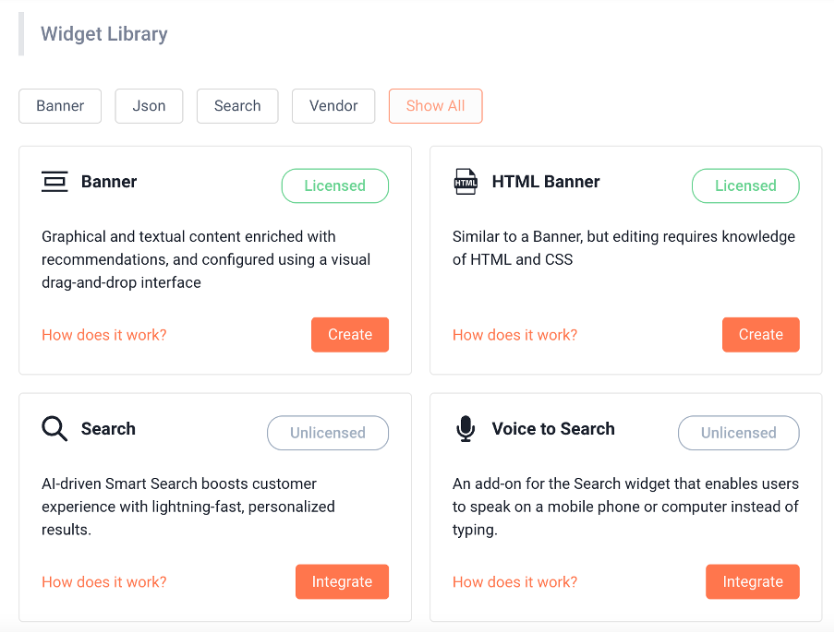Click the microphone icon on Voice to Search

point(466,428)
